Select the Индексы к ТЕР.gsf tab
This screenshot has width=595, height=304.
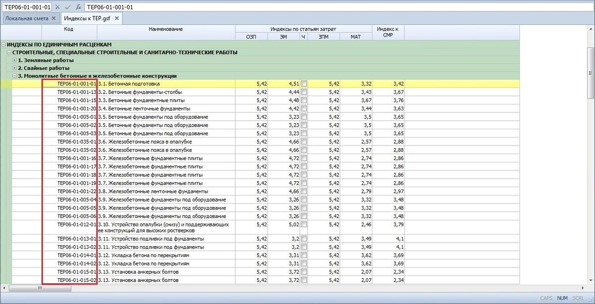(88, 18)
